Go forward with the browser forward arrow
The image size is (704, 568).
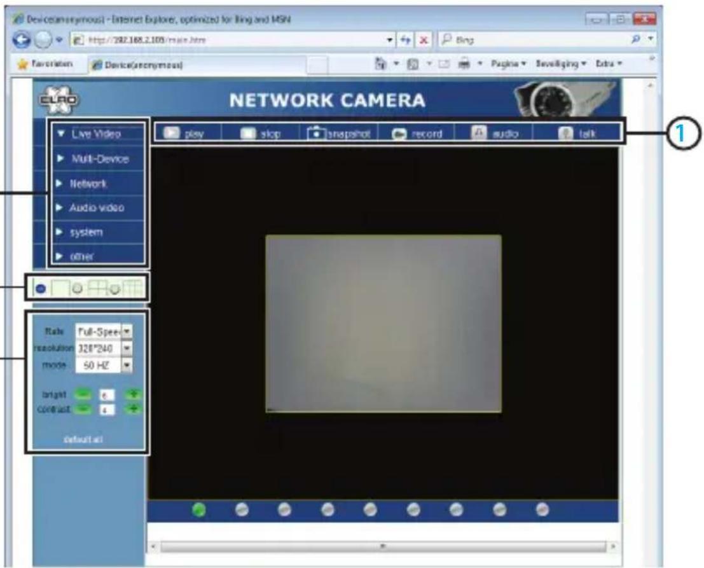[x=43, y=40]
